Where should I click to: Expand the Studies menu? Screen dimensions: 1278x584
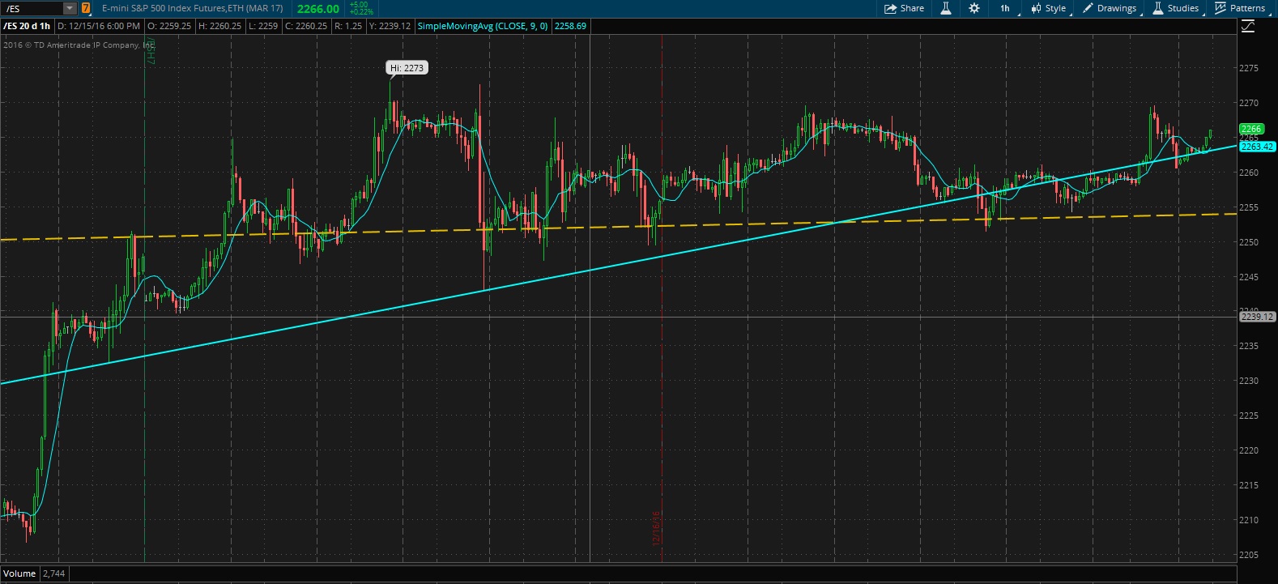(x=1182, y=8)
